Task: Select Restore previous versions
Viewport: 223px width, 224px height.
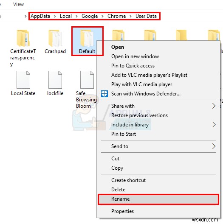Action: point(158,115)
